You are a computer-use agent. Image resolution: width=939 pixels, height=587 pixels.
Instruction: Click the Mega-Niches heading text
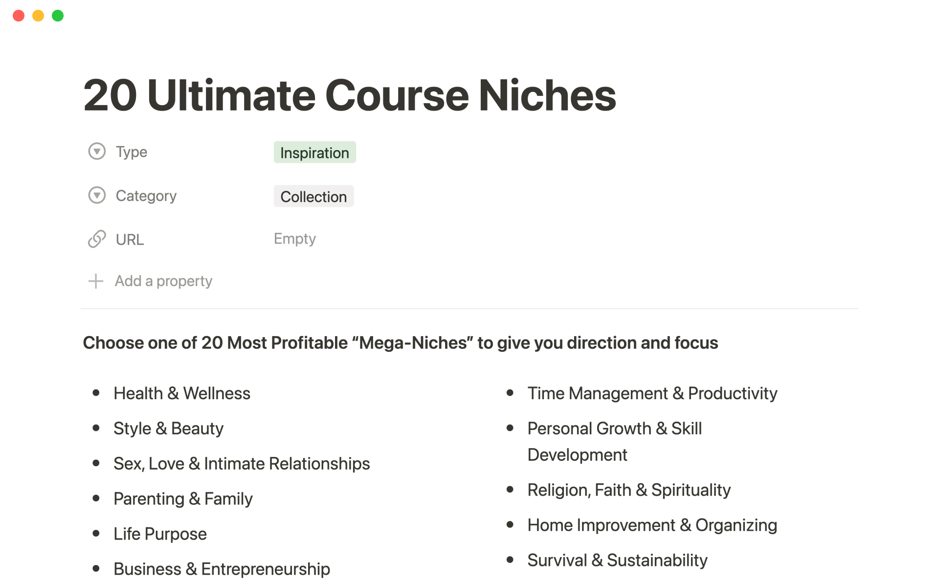point(400,343)
